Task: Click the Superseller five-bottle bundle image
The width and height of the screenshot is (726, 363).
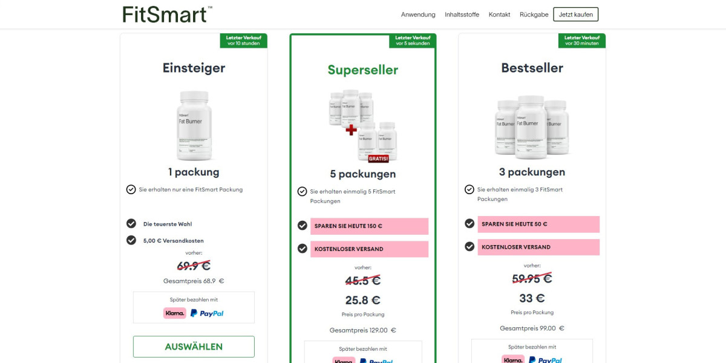Action: click(x=363, y=125)
